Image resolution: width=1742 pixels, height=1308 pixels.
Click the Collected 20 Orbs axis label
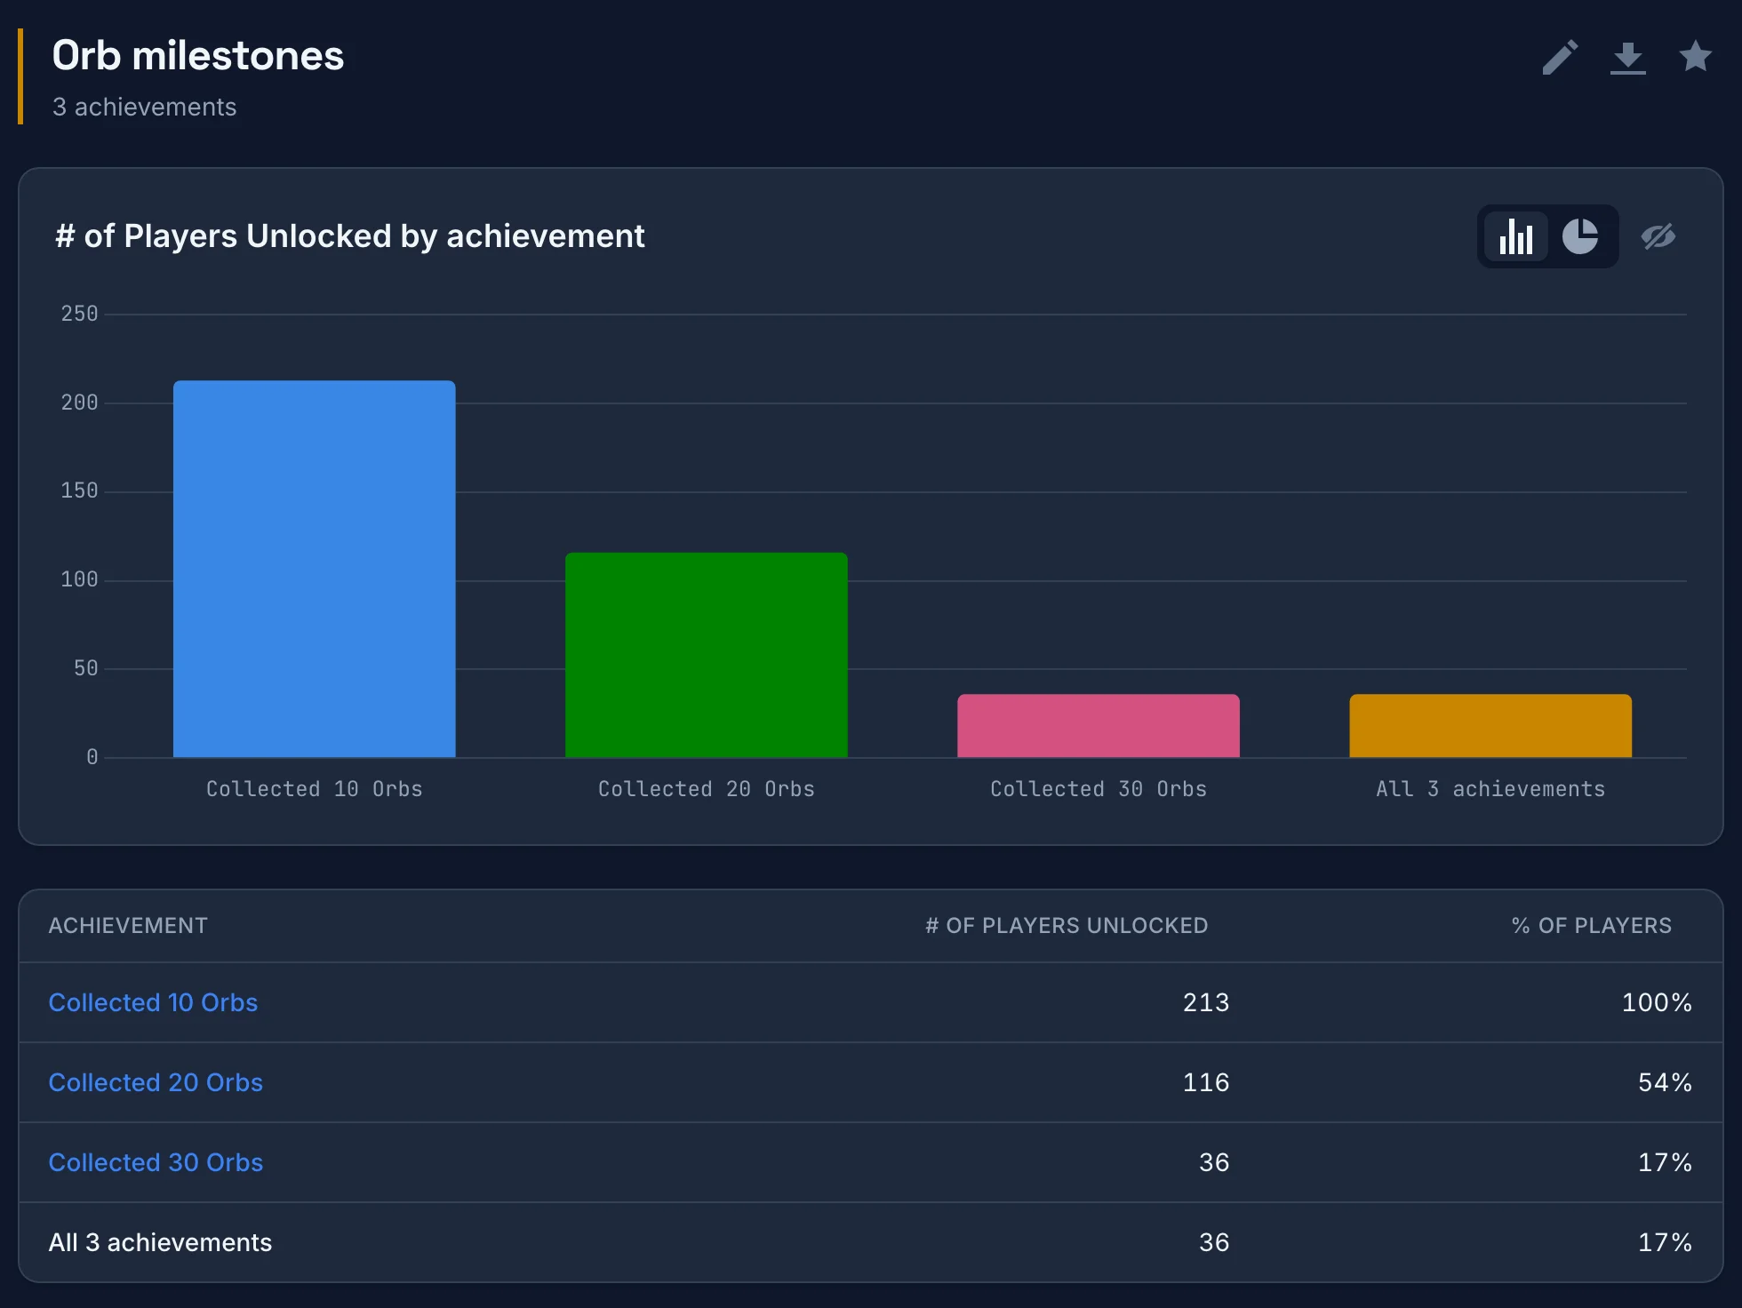707,789
